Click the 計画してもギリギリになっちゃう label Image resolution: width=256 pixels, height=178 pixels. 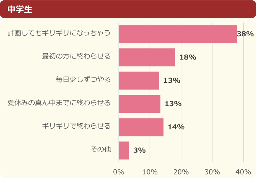59,33
